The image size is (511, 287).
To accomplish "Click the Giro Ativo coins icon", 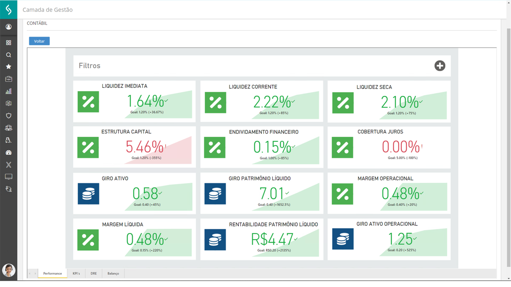I will coord(88,194).
